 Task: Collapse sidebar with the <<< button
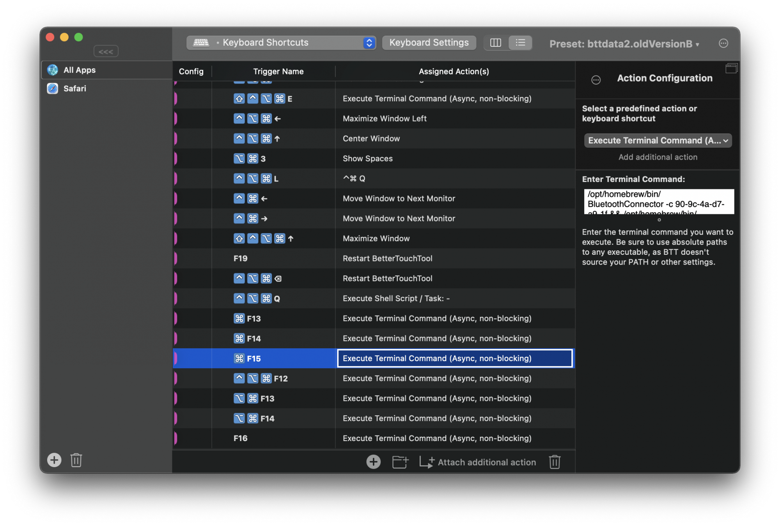coord(106,51)
